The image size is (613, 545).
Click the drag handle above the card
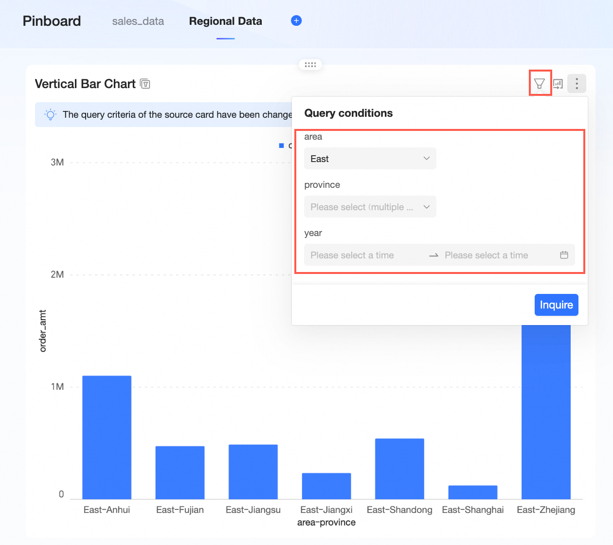pos(310,64)
